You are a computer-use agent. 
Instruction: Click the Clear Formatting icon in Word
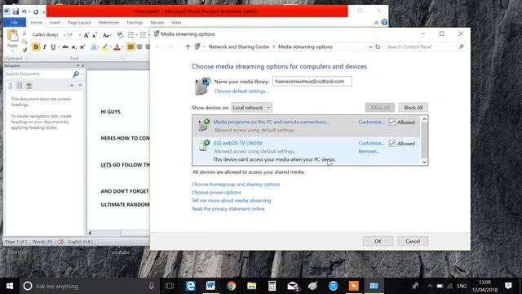tap(120, 35)
